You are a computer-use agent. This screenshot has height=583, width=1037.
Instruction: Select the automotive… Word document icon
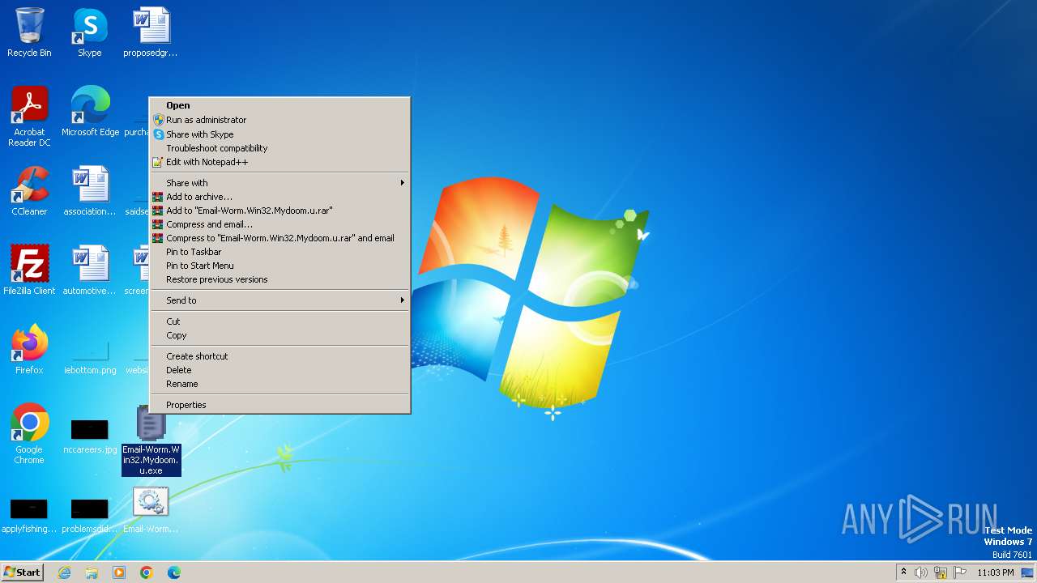[90, 270]
